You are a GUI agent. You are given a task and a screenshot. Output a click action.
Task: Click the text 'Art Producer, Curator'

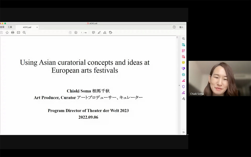[55, 97]
